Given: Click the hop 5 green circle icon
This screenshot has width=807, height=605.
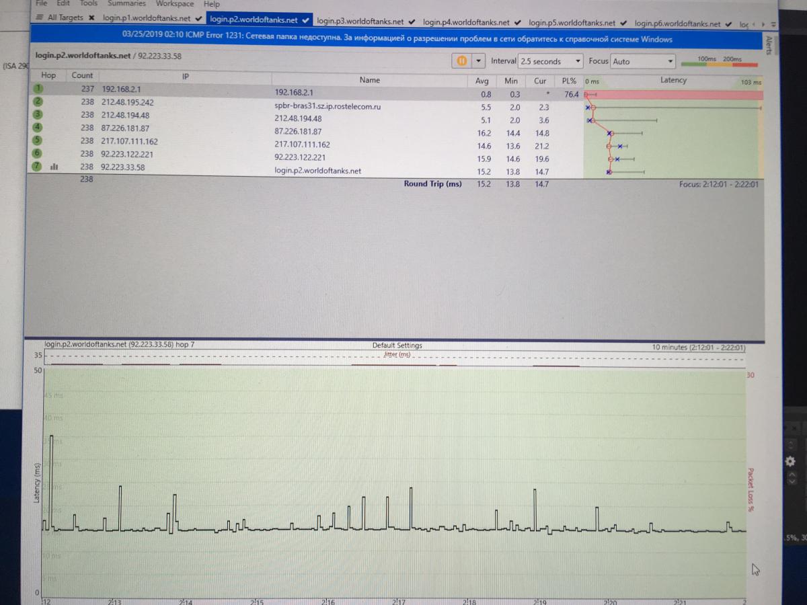Looking at the screenshot, I should tap(38, 140).
